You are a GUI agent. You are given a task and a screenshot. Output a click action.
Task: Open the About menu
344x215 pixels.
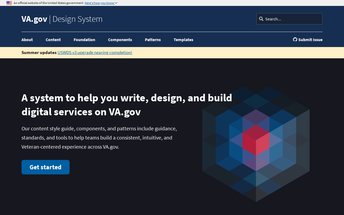coord(27,40)
